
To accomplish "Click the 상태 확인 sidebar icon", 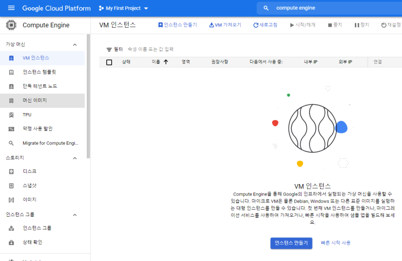I will (x=12, y=242).
